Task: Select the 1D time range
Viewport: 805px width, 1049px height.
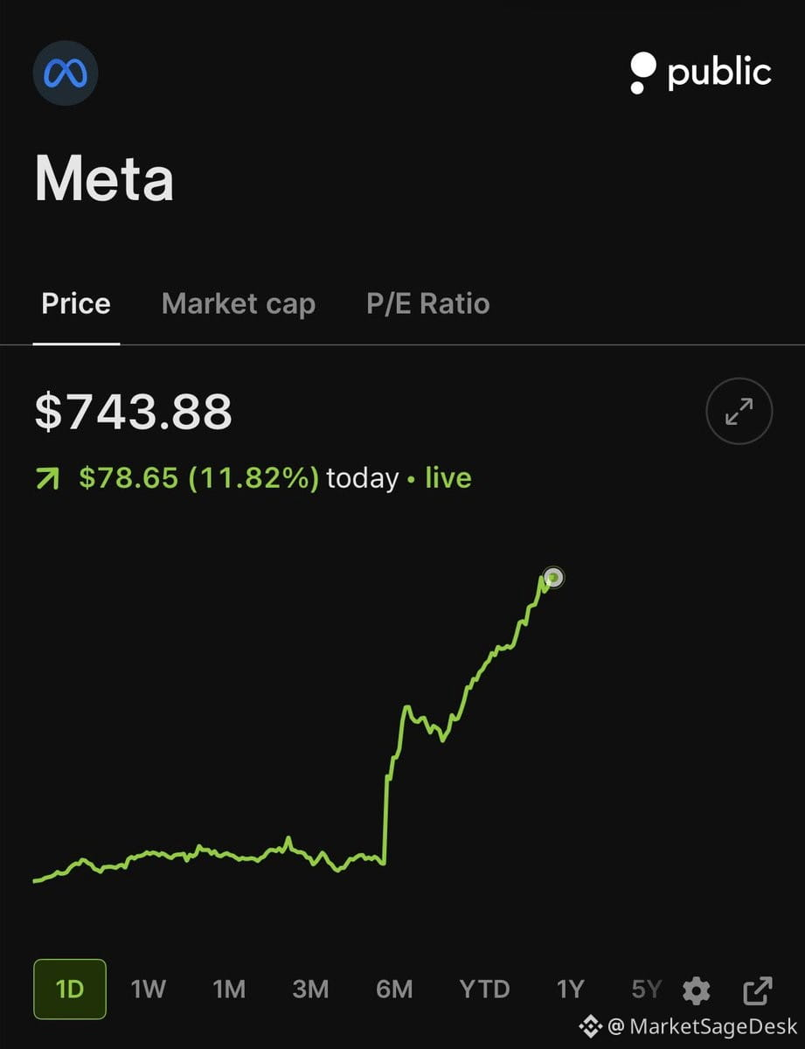Action: [x=70, y=990]
